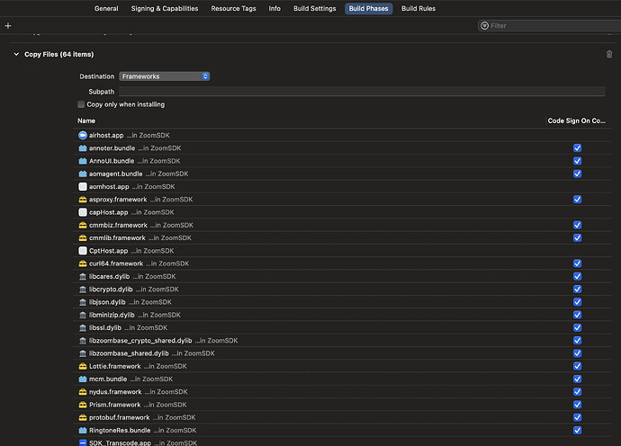Viewport: 621px width, 446px height.
Task: Select the SDK_Transcode.app row
Action: [342, 442]
